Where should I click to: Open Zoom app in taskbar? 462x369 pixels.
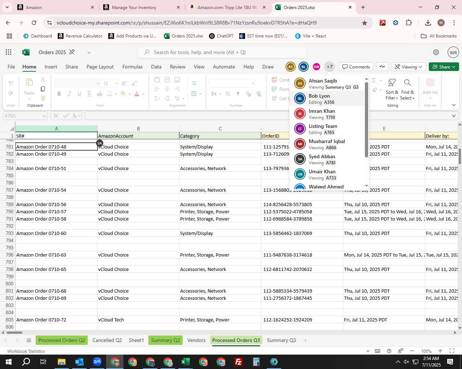click(97, 362)
